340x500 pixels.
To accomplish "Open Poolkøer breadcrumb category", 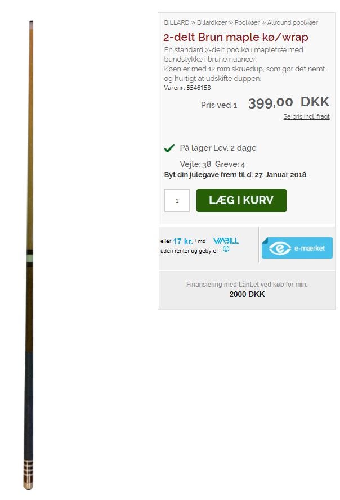I will pyautogui.click(x=247, y=22).
